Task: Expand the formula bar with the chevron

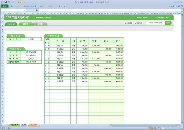Action: click(182, 10)
